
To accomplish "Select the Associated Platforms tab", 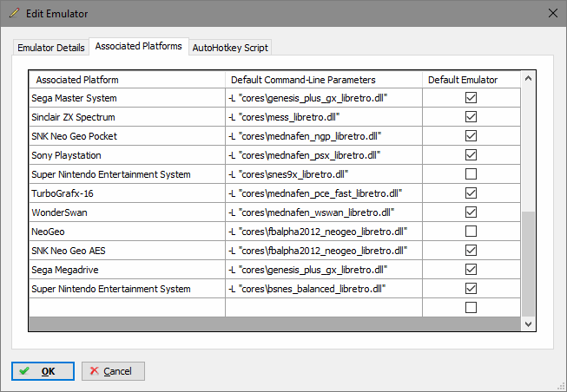I will coord(139,46).
